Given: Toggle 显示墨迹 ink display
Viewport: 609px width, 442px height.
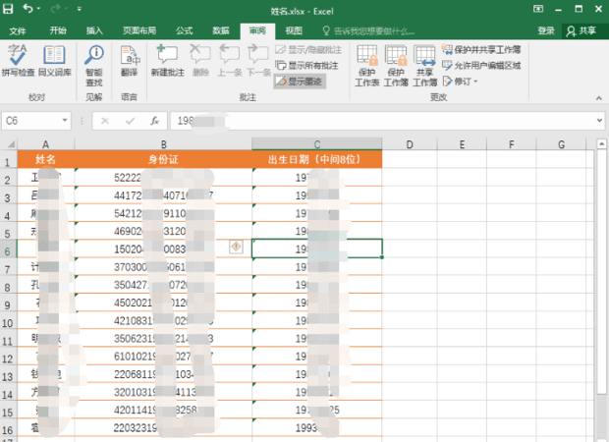Looking at the screenshot, I should [299, 82].
